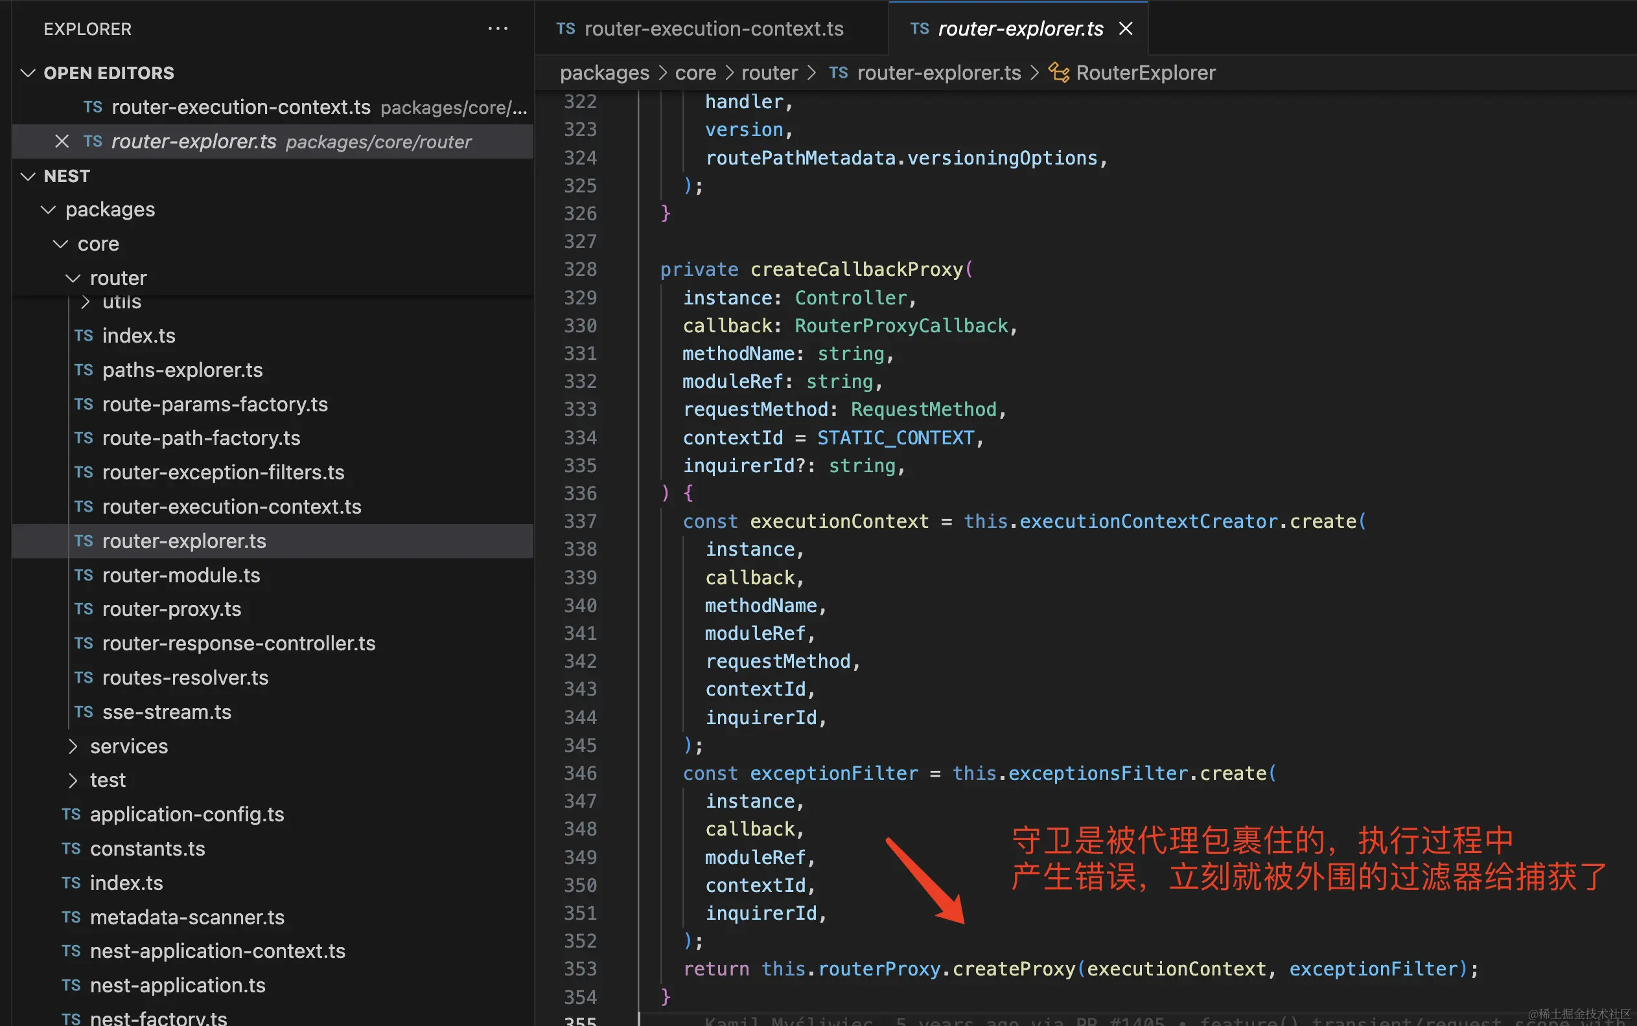This screenshot has height=1026, width=1637.
Task: Click the core breadcrumb segment
Action: pyautogui.click(x=695, y=73)
